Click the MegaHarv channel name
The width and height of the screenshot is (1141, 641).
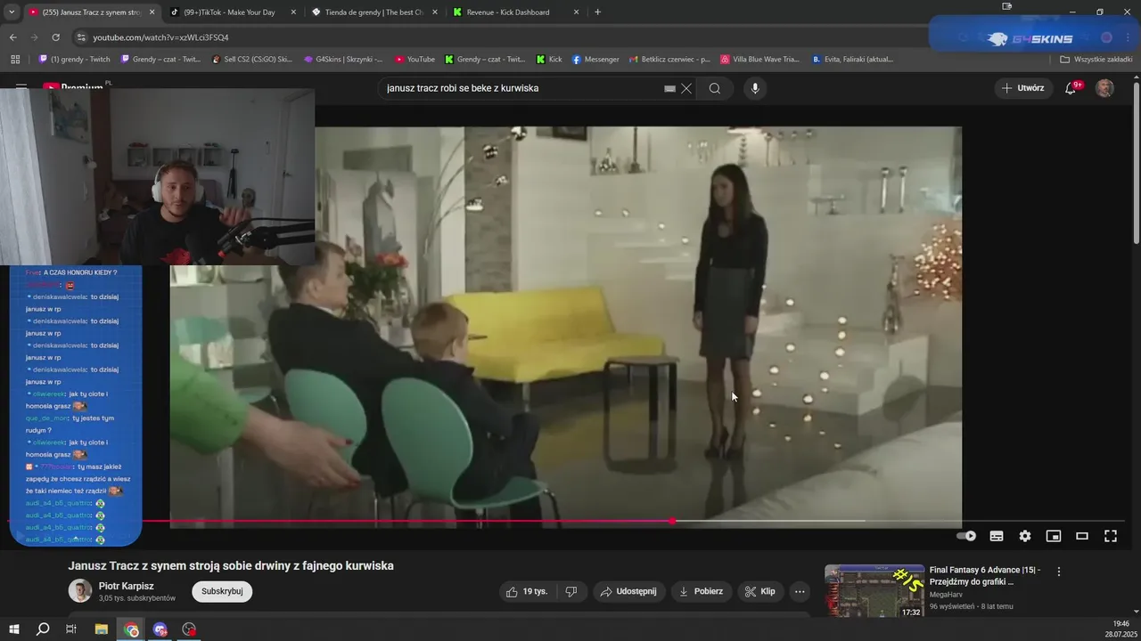[x=947, y=594]
